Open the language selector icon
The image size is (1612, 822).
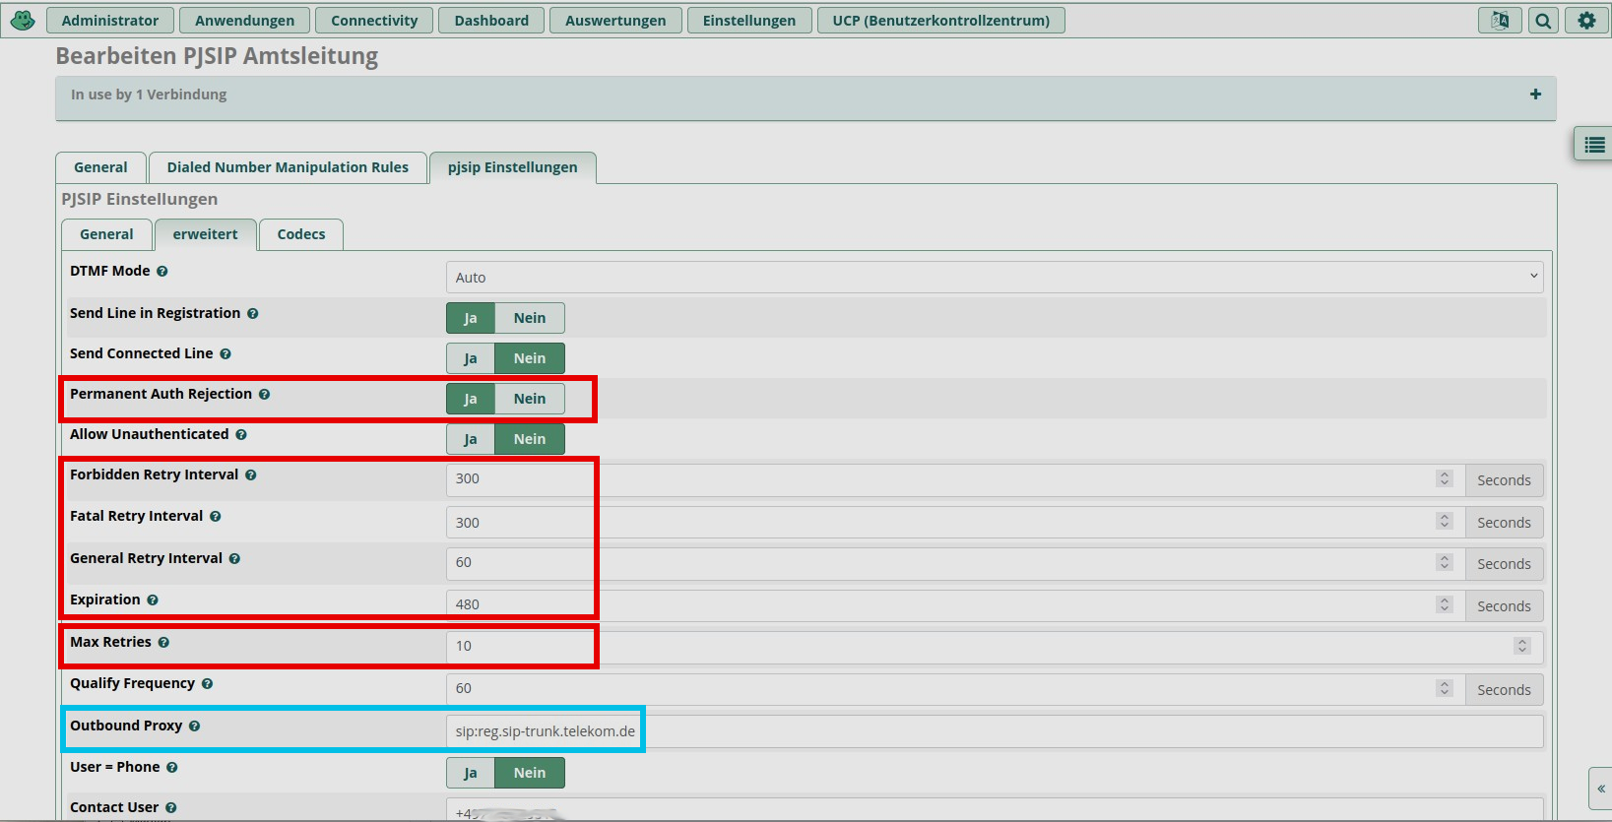click(x=1500, y=21)
